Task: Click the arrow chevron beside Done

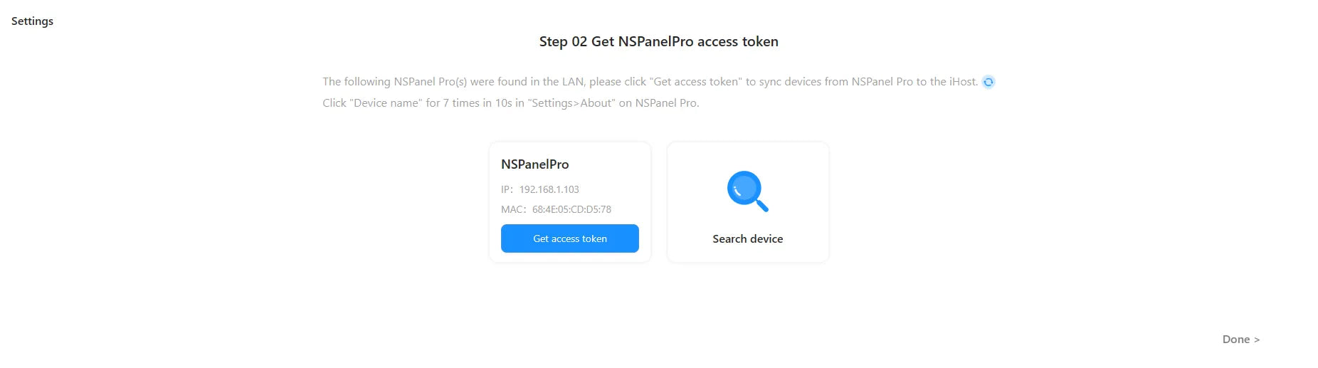Action: click(1257, 340)
